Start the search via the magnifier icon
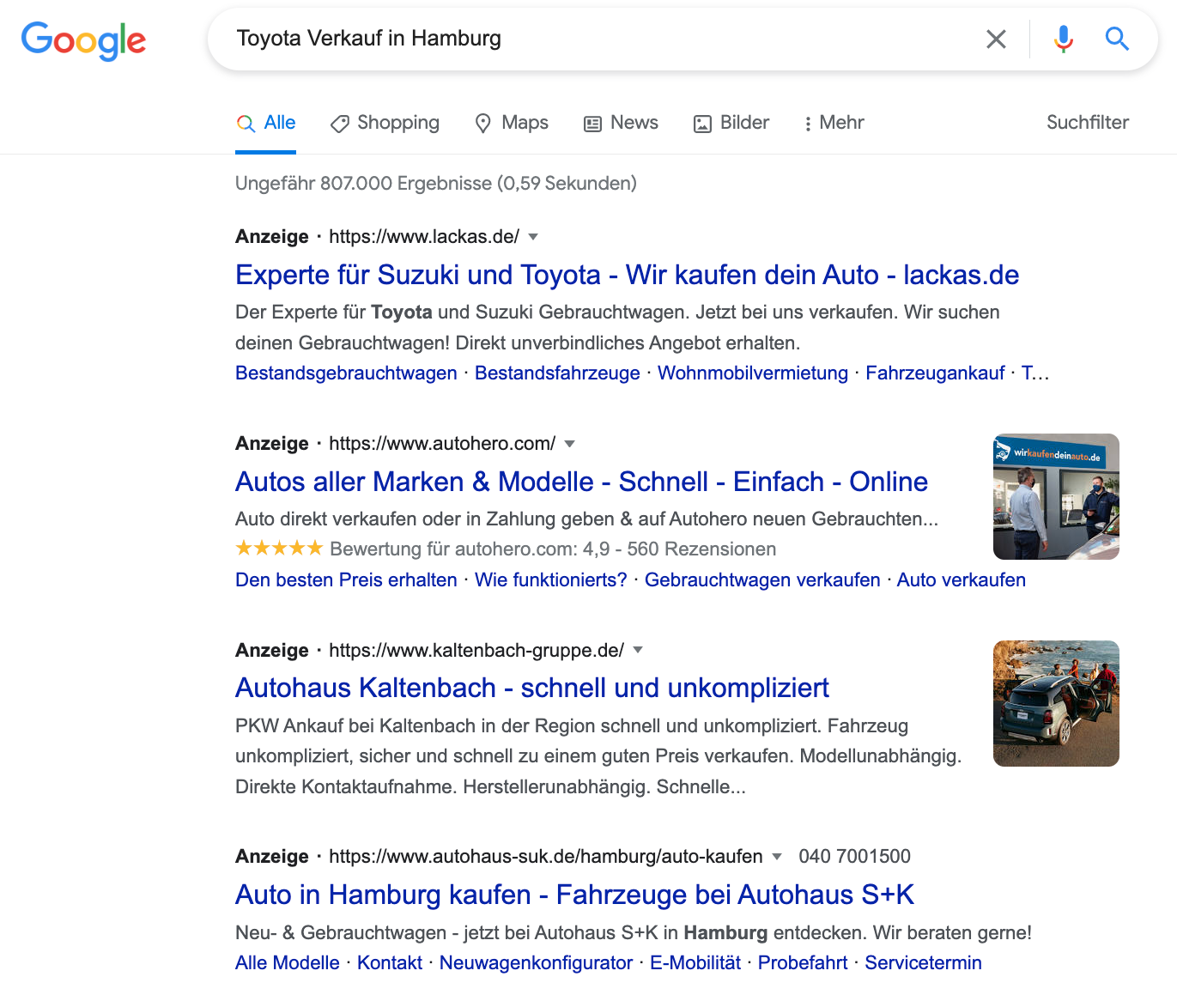 [x=1117, y=39]
